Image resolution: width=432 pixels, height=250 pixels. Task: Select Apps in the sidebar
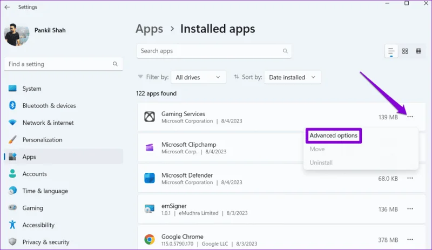63,157
